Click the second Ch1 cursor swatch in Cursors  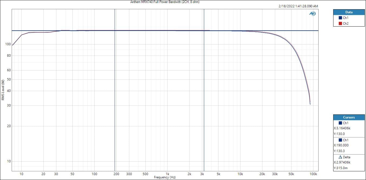click(340, 140)
